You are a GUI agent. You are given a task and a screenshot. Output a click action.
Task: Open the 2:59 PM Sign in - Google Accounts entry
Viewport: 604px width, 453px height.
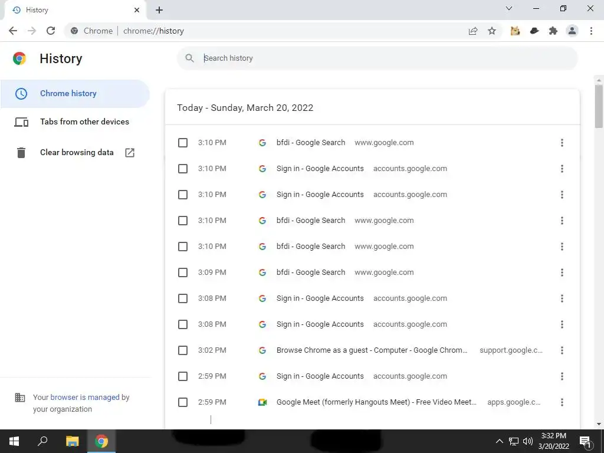tap(320, 376)
